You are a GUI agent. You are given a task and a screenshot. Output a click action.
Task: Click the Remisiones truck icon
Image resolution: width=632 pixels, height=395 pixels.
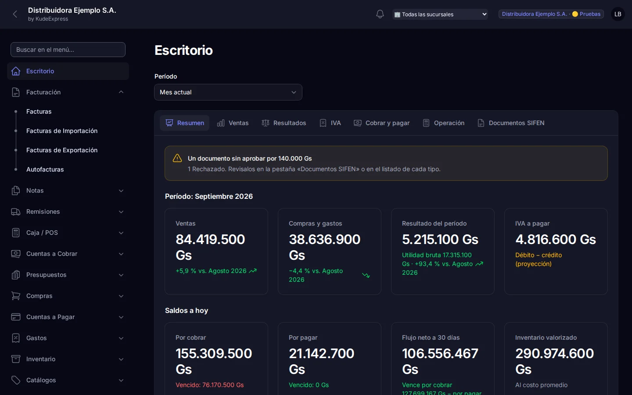[16, 212]
